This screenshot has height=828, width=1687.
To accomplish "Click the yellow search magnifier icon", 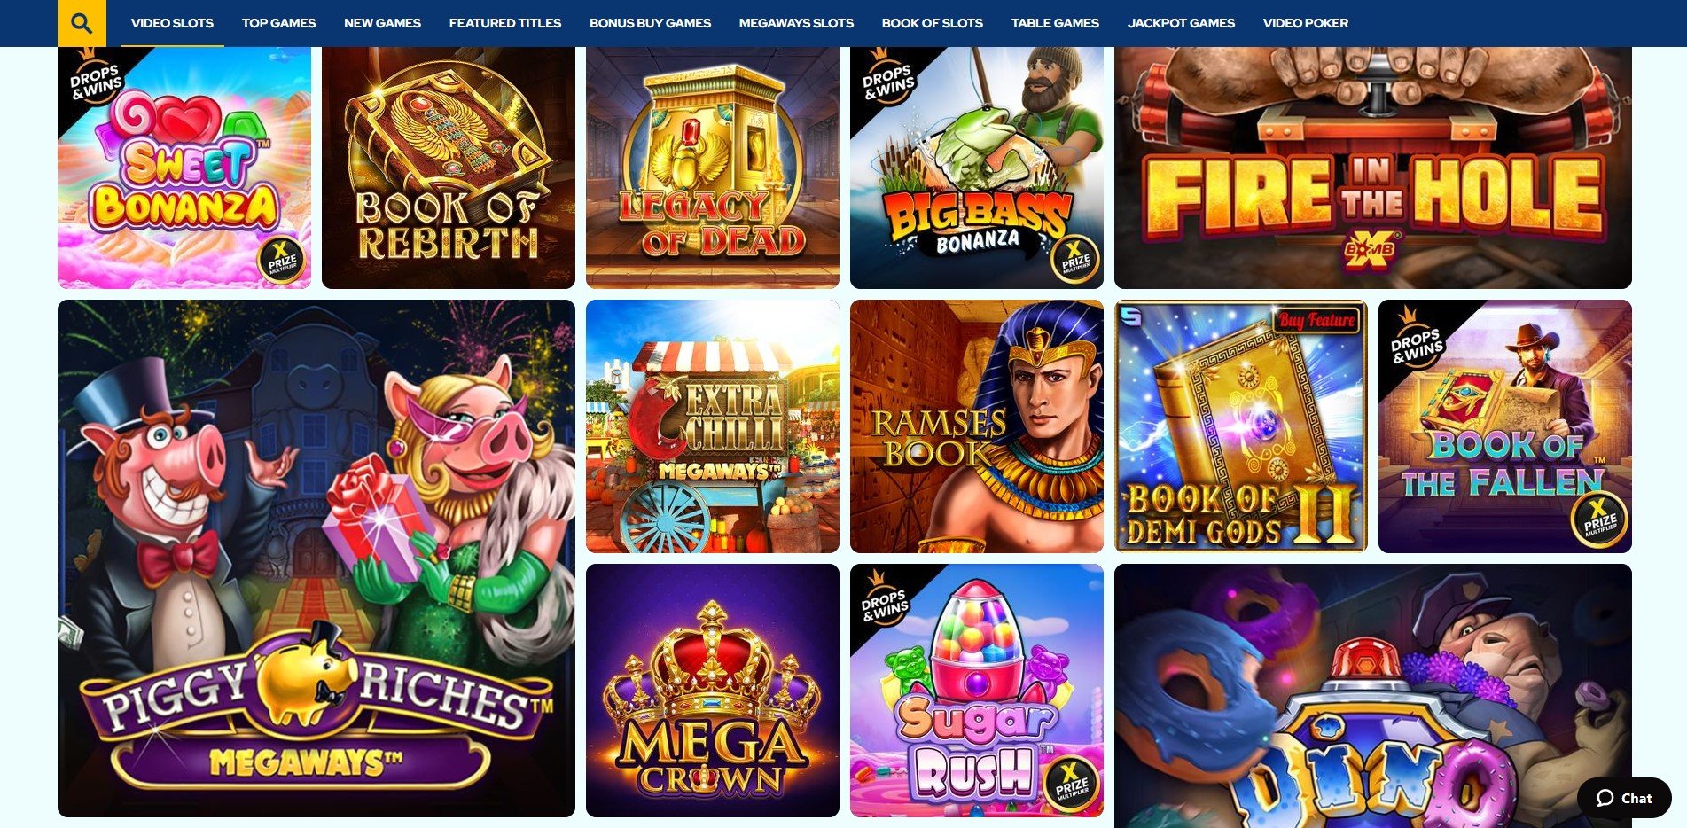I will click(x=82, y=23).
